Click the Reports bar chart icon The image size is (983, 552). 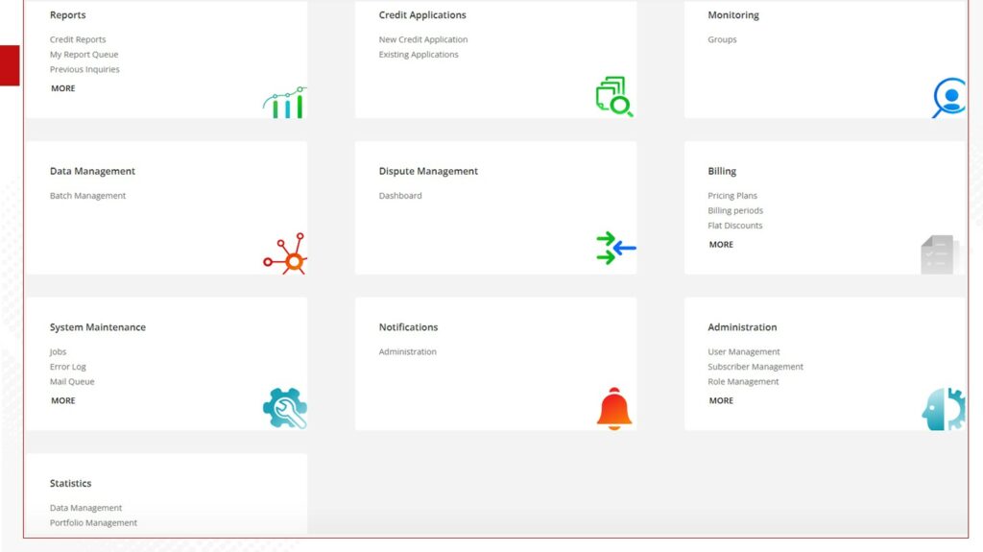284,102
